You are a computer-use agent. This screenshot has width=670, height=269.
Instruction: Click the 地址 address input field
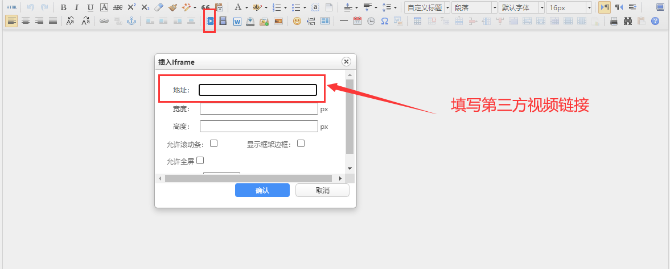(257, 90)
